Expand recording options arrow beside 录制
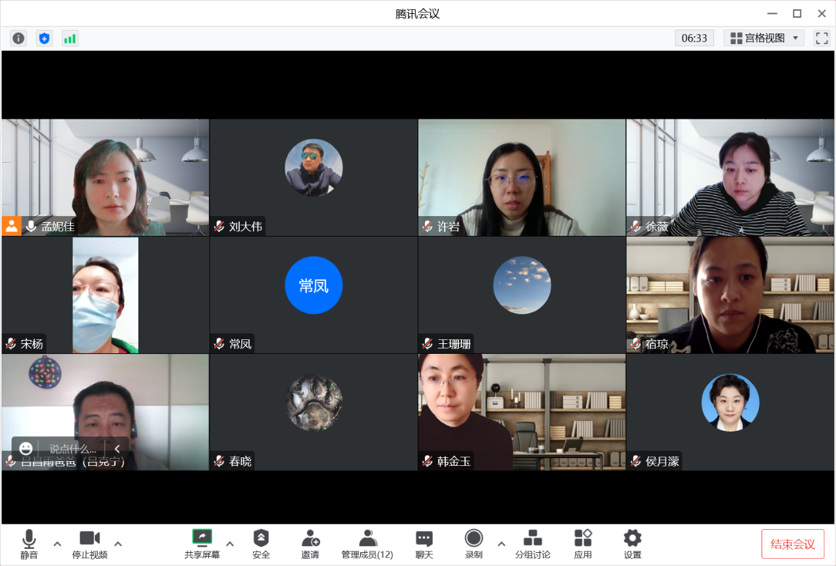 501,544
